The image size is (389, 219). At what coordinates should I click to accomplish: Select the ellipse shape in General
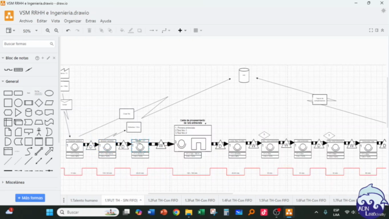[49, 93]
